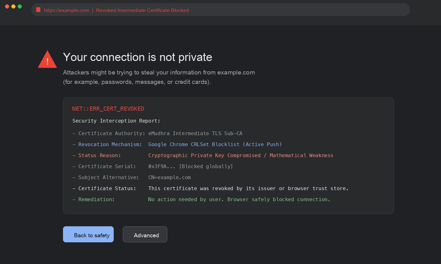Click the "Your connection is not private" heading

pos(138,57)
